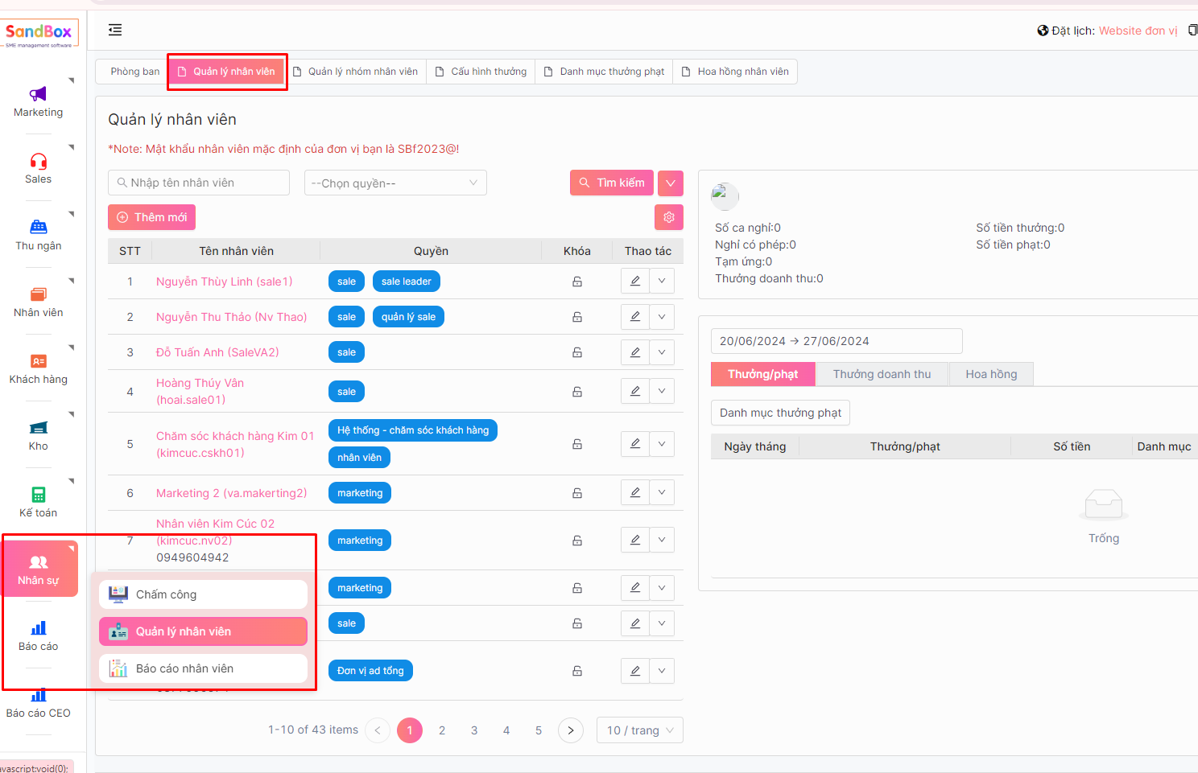Select the Thưởng doanh thu tab
Screen dimensions: 1198x773
(881, 374)
